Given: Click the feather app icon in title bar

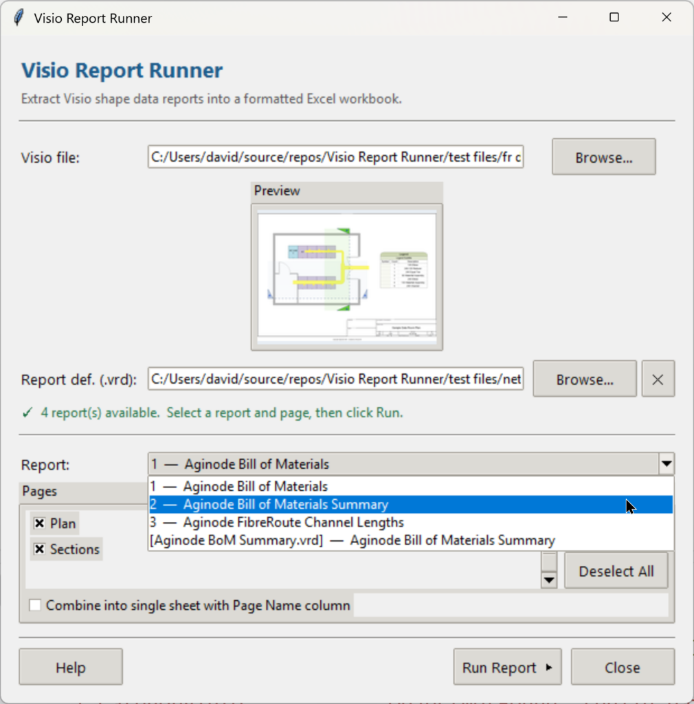Looking at the screenshot, I should 19,18.
